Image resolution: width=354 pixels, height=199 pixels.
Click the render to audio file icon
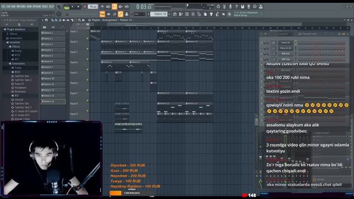pos(248,7)
